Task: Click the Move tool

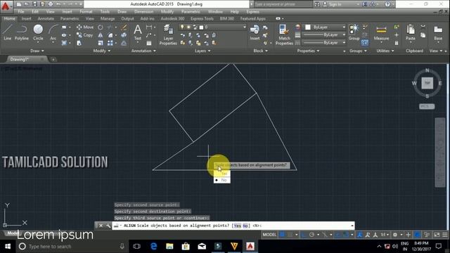Action: (85, 27)
